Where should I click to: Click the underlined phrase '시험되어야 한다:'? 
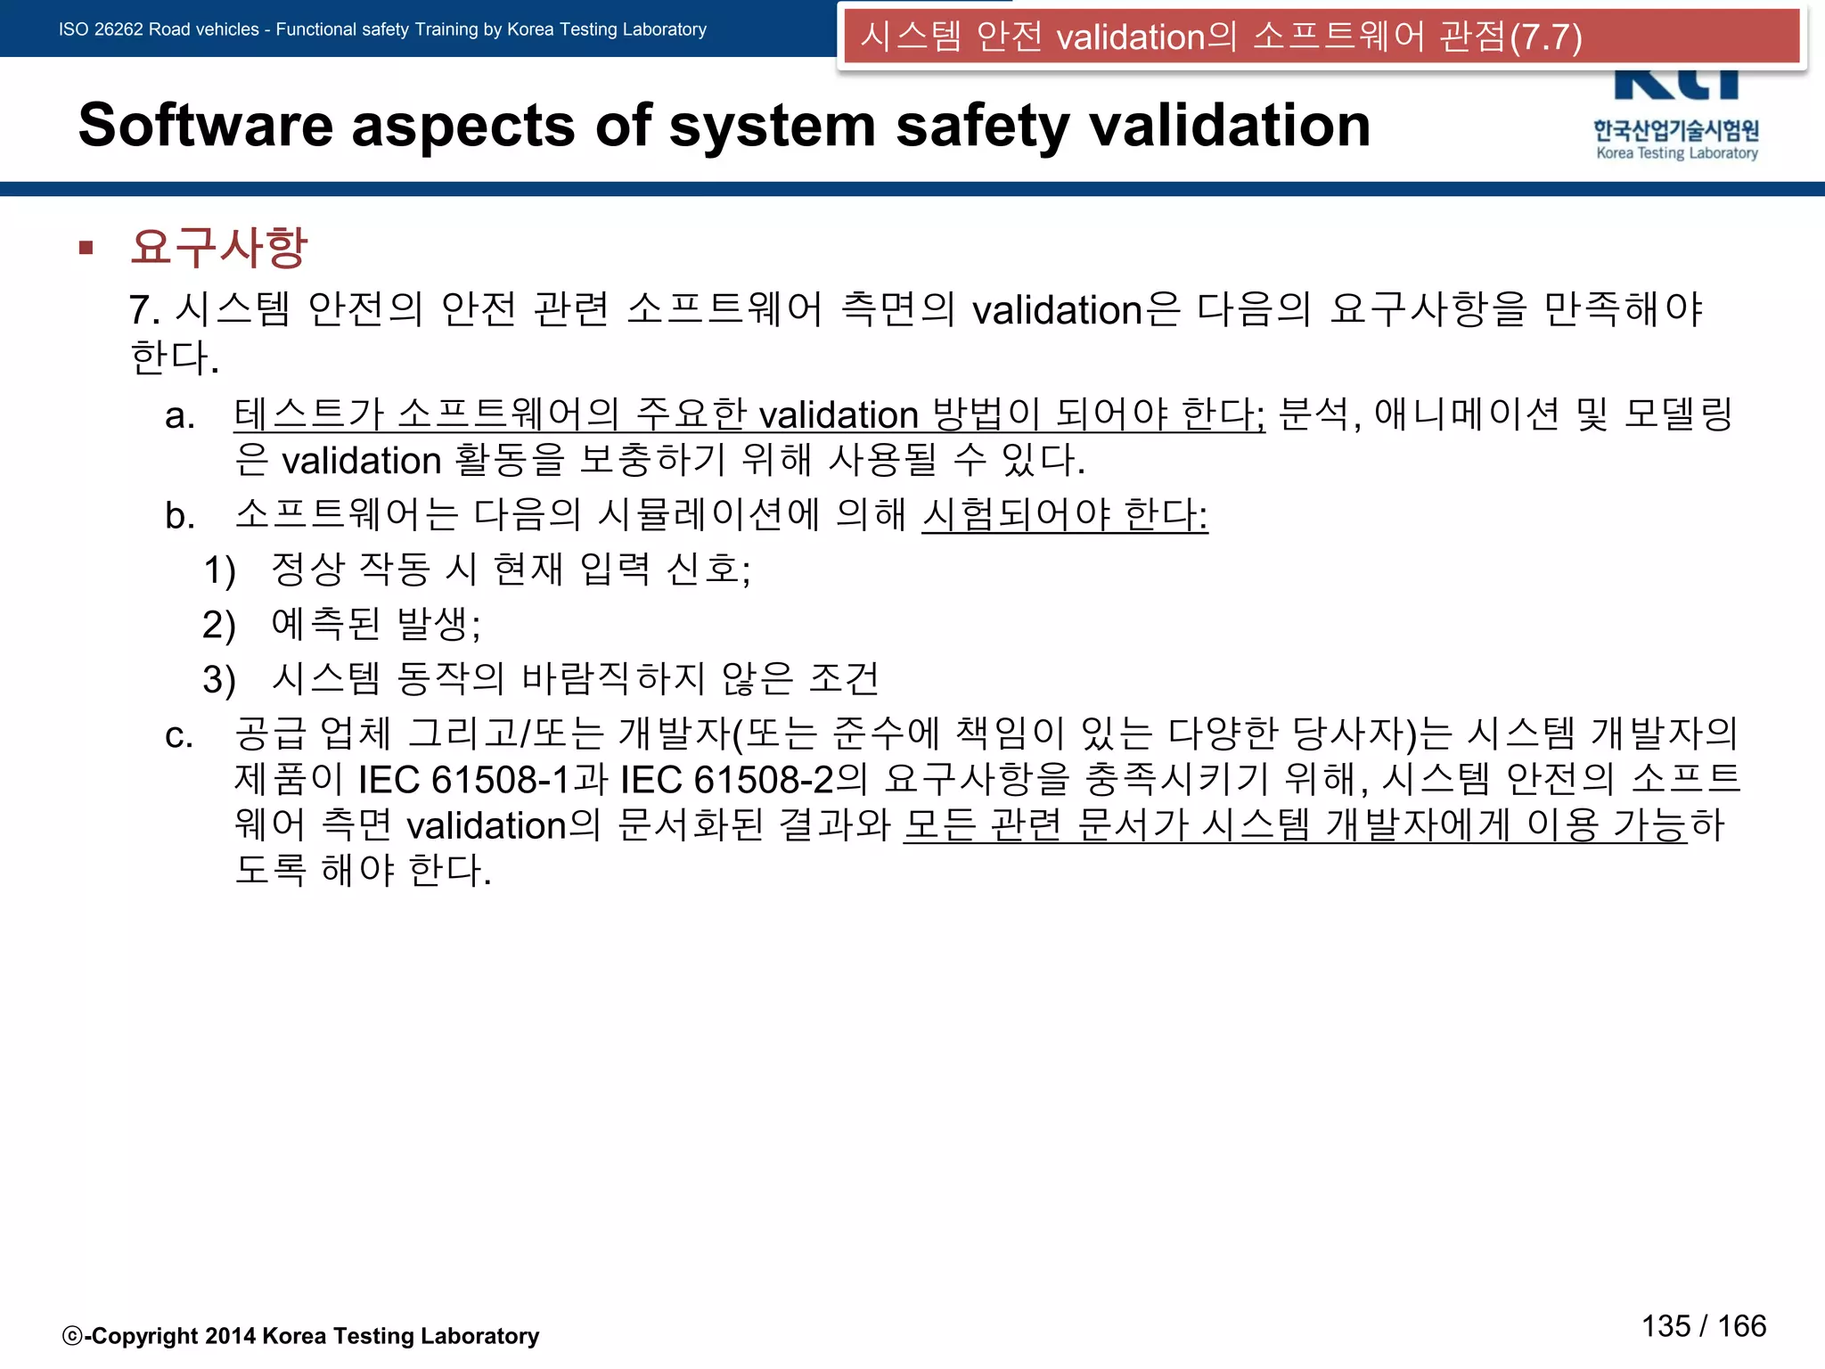(1065, 514)
